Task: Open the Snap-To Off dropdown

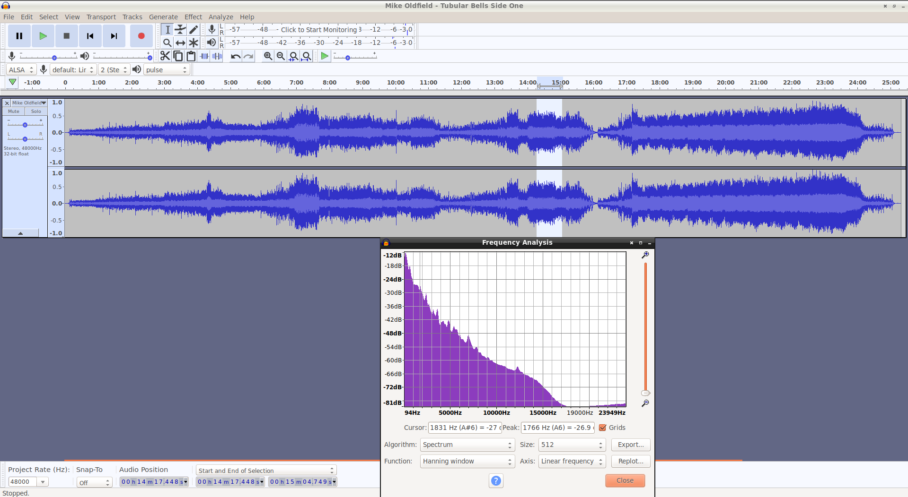Action: pos(94,482)
